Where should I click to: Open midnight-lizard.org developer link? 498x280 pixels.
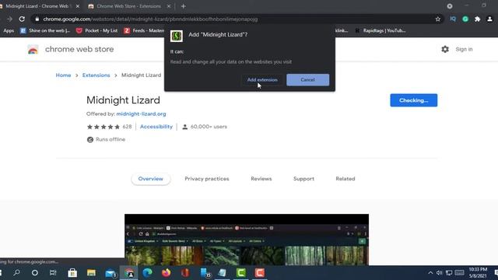[141, 114]
